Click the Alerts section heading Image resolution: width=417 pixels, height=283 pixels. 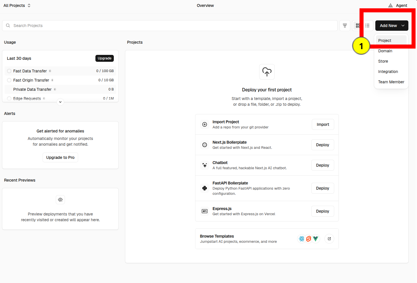[9, 113]
